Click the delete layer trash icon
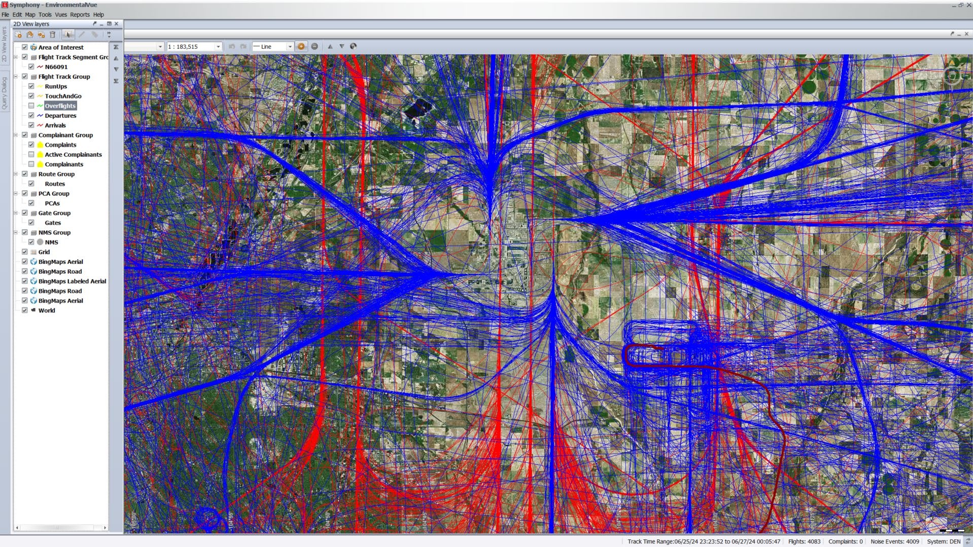 (x=52, y=35)
